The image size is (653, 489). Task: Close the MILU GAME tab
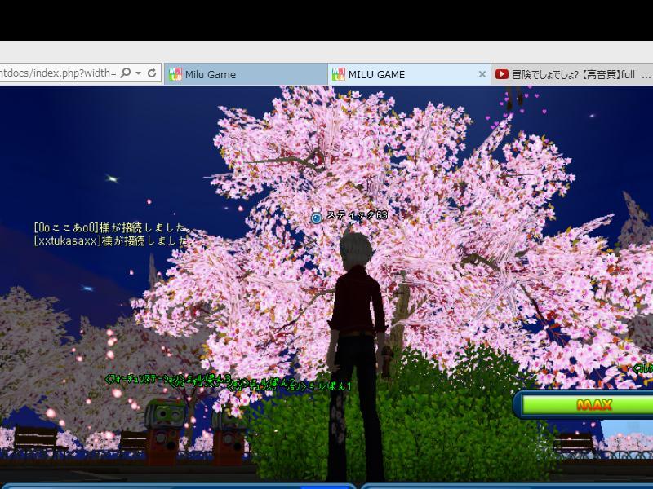pyautogui.click(x=482, y=74)
